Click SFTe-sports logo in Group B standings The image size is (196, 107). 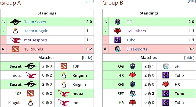tap(118, 49)
